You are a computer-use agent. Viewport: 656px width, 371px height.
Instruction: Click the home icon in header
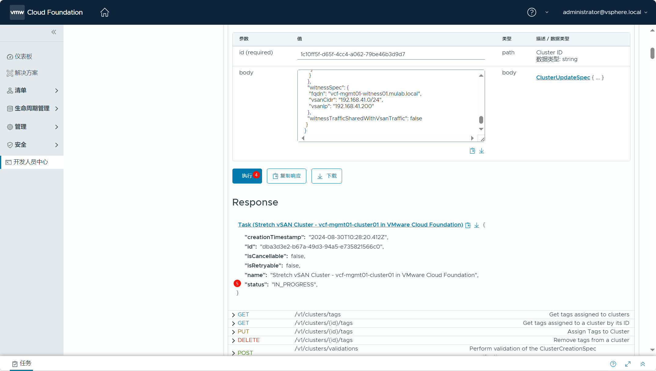(x=104, y=12)
